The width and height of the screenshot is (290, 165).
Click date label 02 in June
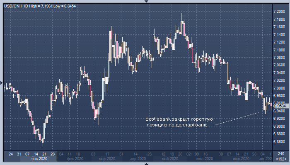(188, 154)
